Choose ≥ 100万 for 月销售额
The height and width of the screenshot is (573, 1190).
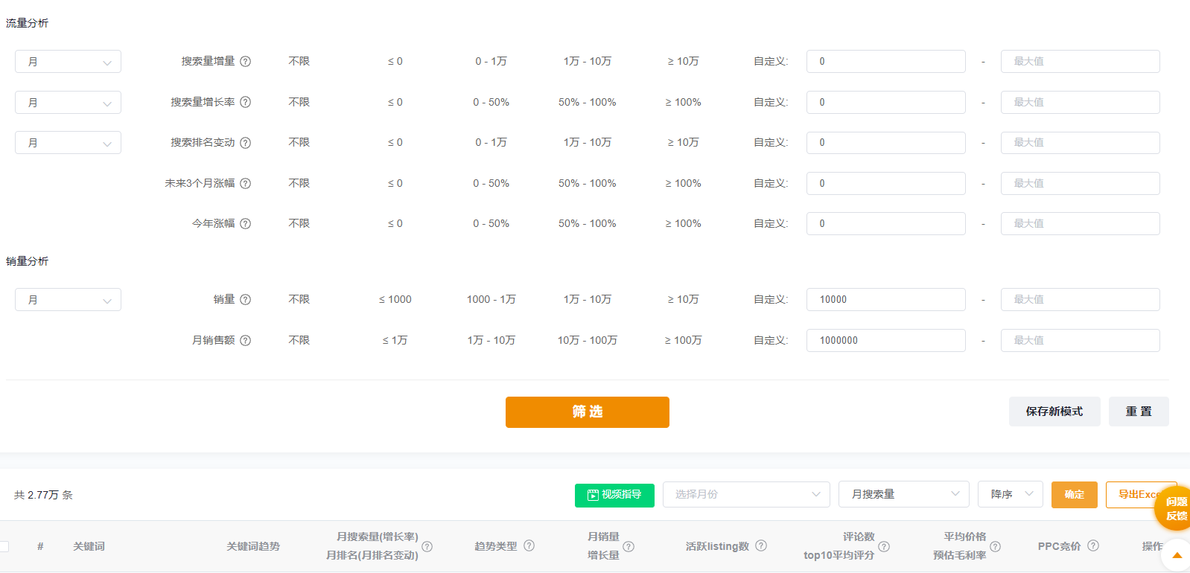[683, 340]
